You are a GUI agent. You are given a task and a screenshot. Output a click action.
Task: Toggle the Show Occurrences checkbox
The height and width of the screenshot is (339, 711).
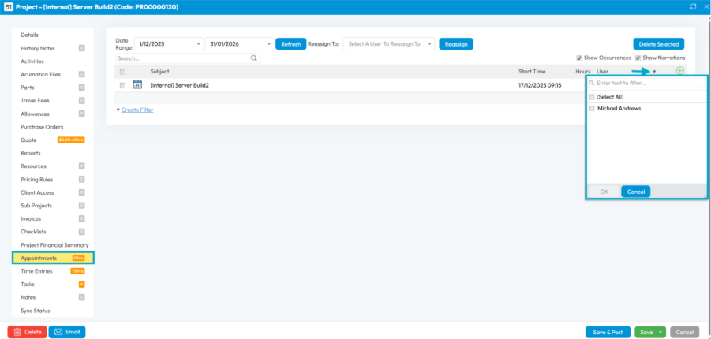pos(579,58)
